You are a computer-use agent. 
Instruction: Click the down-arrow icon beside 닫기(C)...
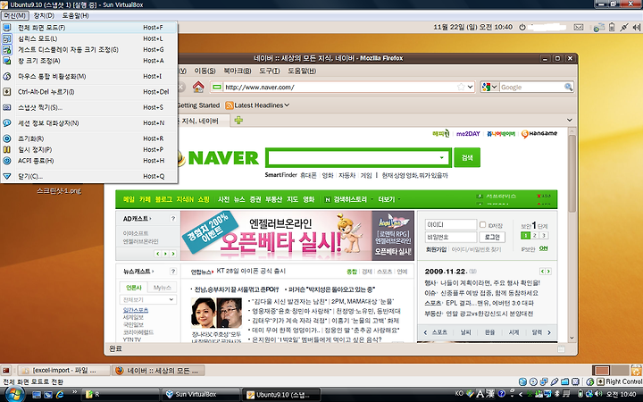pyautogui.click(x=7, y=176)
